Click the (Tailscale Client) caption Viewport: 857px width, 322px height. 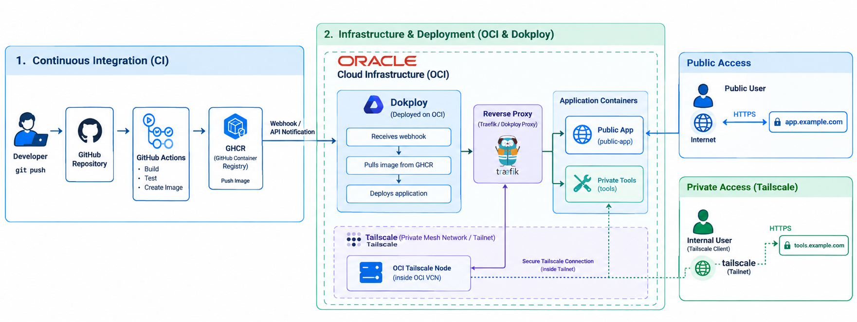709,249
